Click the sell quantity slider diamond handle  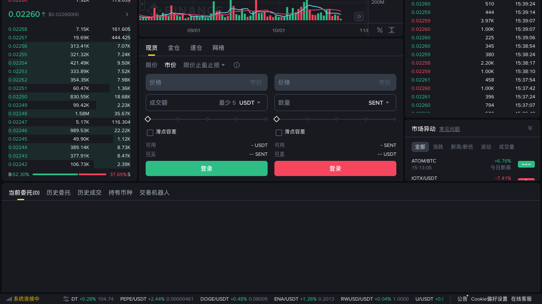coord(277,119)
